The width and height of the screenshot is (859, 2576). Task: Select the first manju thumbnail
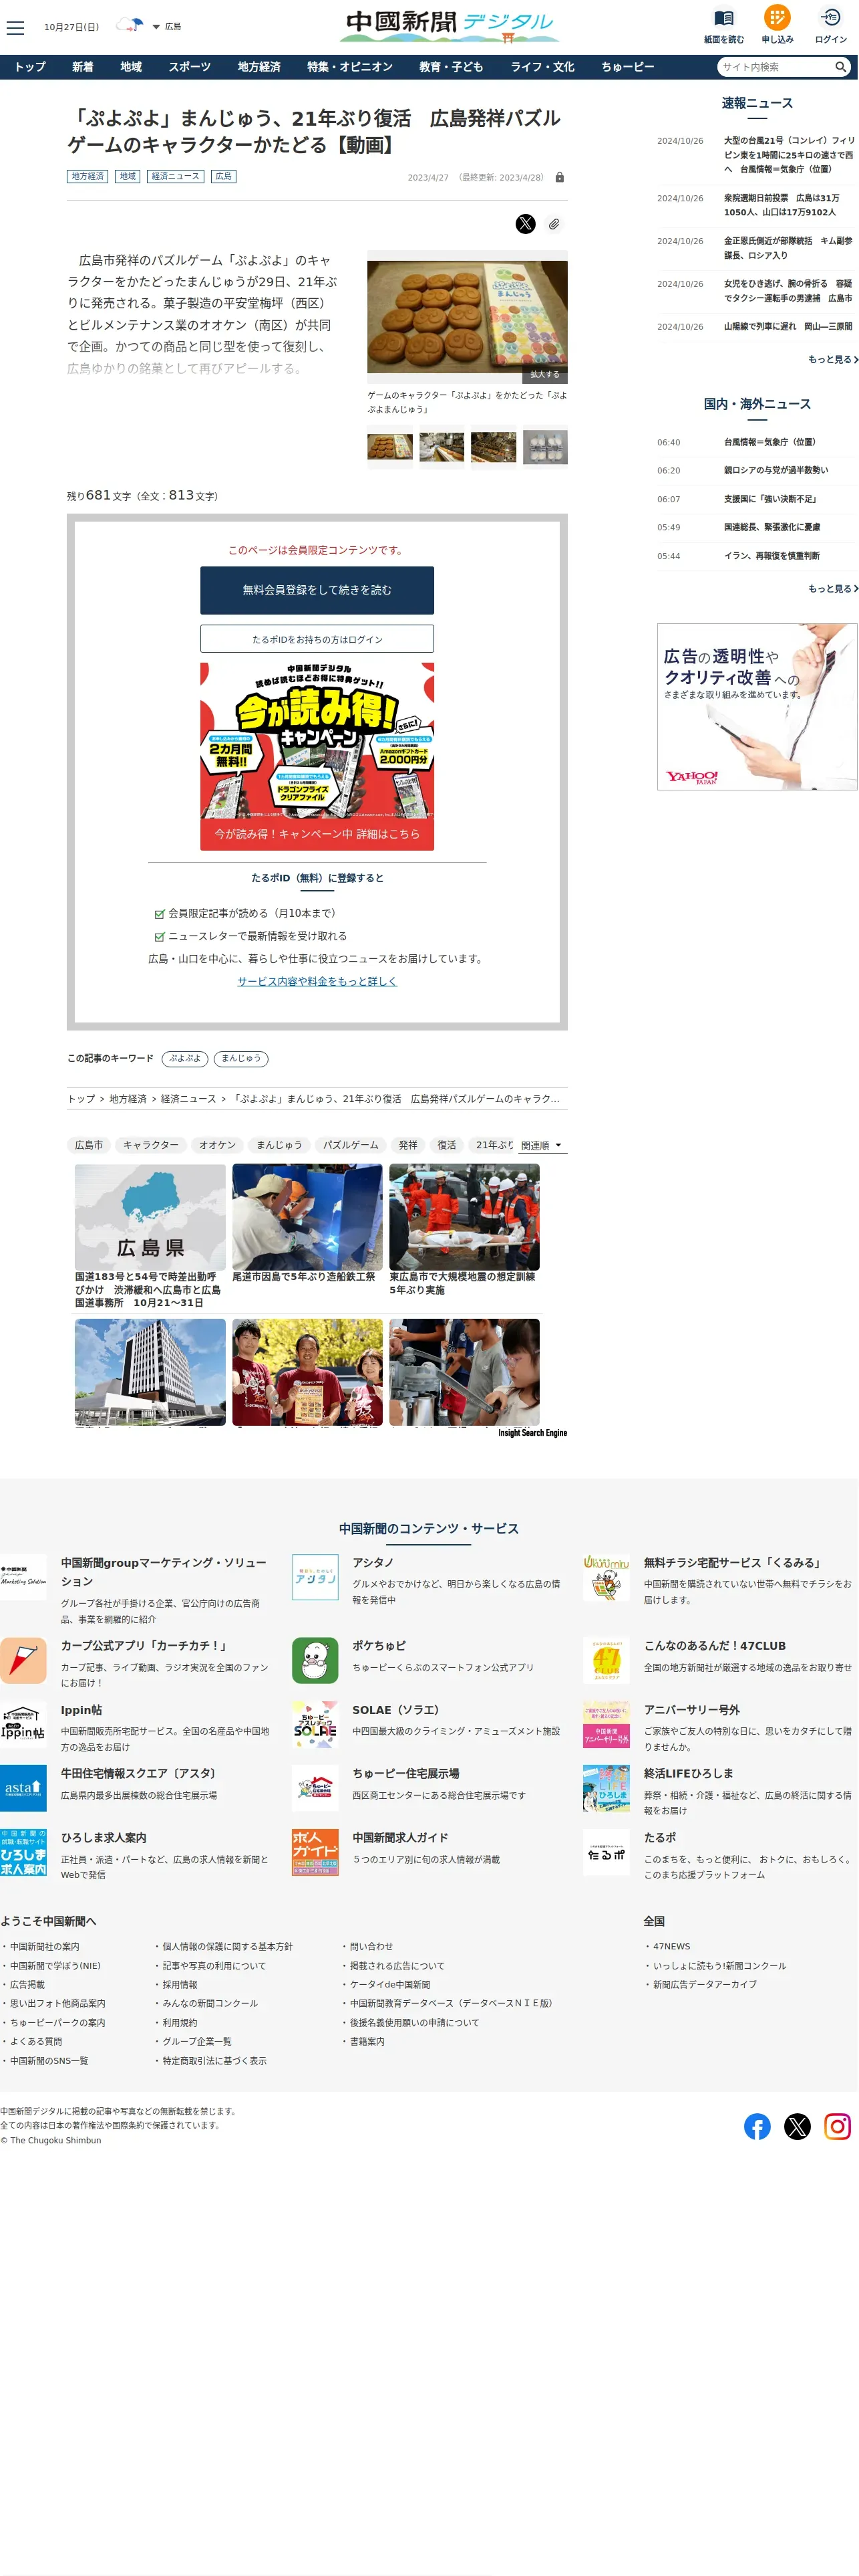tap(389, 447)
